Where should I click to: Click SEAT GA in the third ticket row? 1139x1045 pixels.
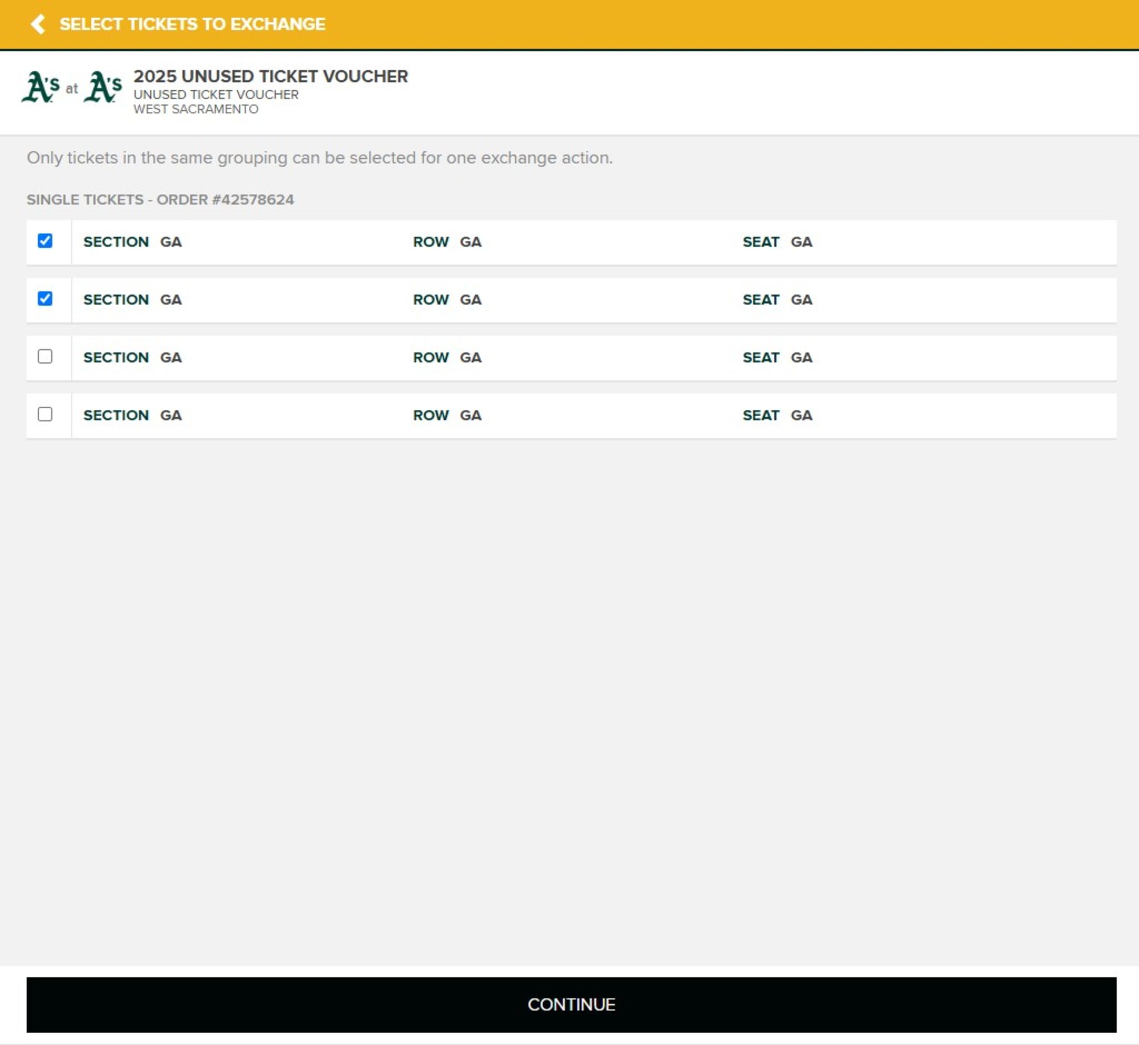pyautogui.click(x=777, y=357)
